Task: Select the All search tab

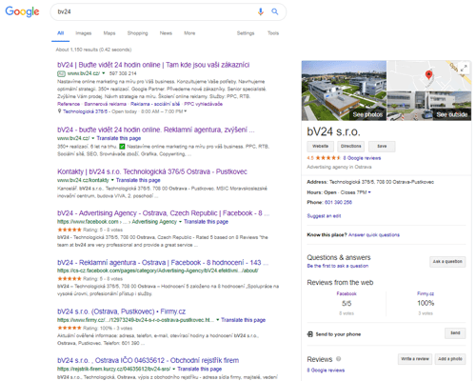Action: pos(61,33)
